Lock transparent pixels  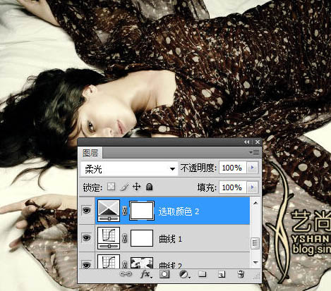(111, 187)
